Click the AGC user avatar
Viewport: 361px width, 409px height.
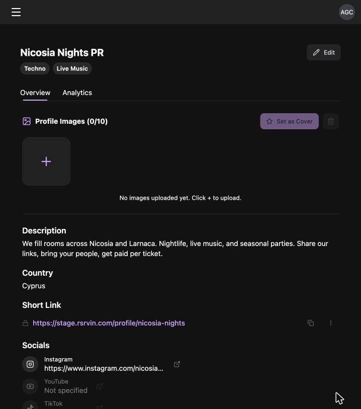coord(346,12)
